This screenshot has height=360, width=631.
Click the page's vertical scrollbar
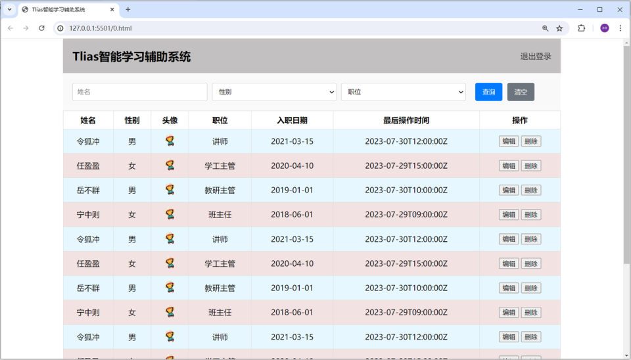pos(626,155)
